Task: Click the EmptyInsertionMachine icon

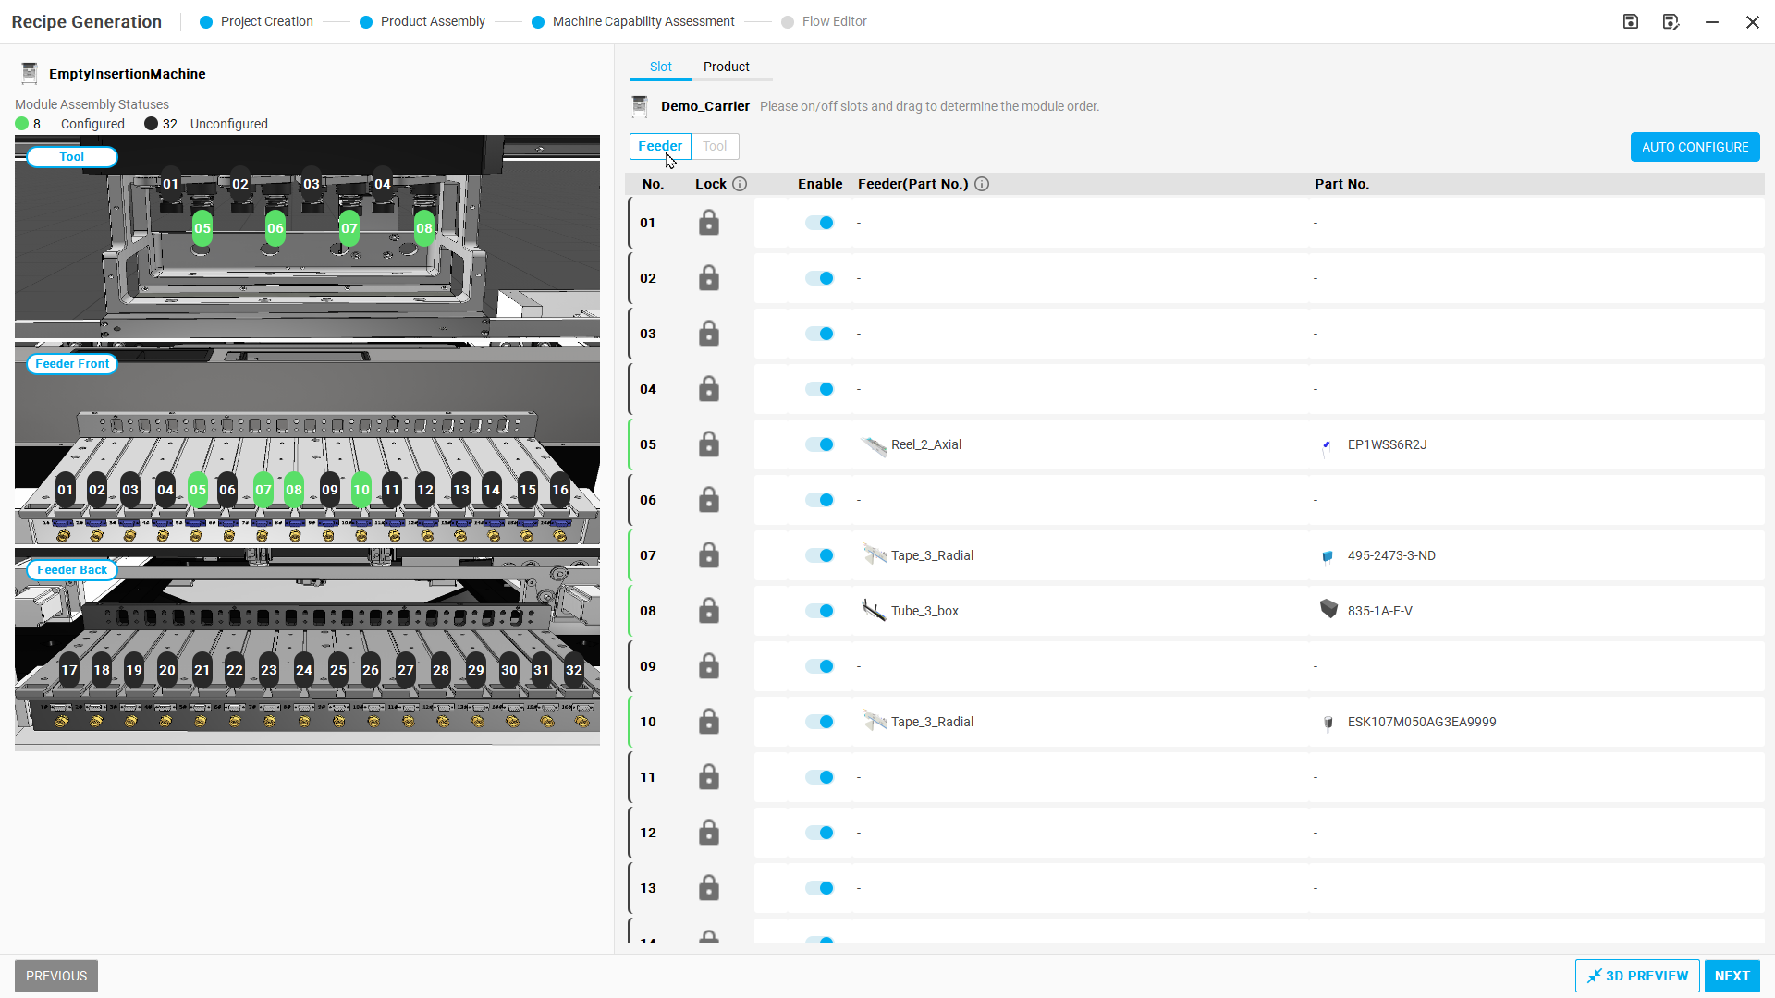Action: pyautogui.click(x=30, y=73)
